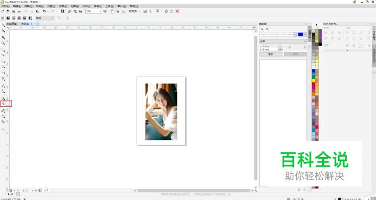Open the 编辑 menu

click(x=17, y=6)
